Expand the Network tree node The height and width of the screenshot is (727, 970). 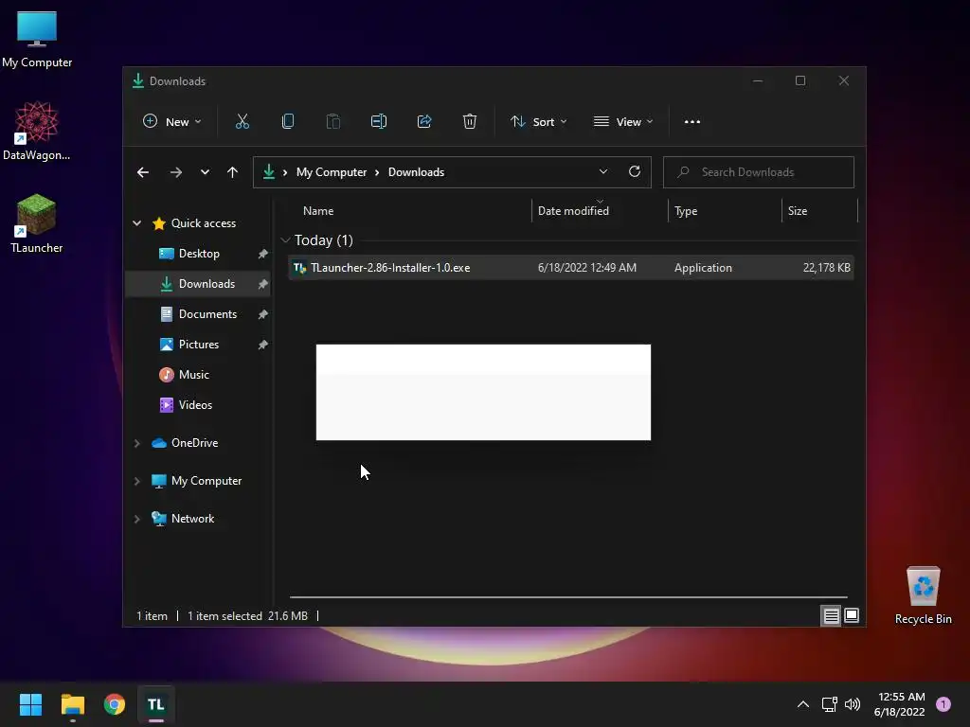click(136, 520)
